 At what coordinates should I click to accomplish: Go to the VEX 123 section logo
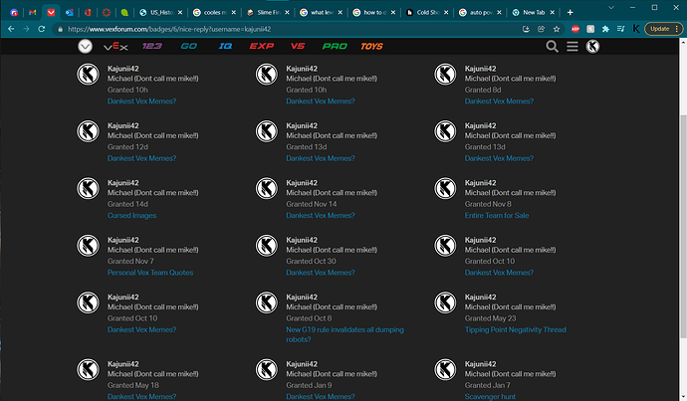(152, 46)
